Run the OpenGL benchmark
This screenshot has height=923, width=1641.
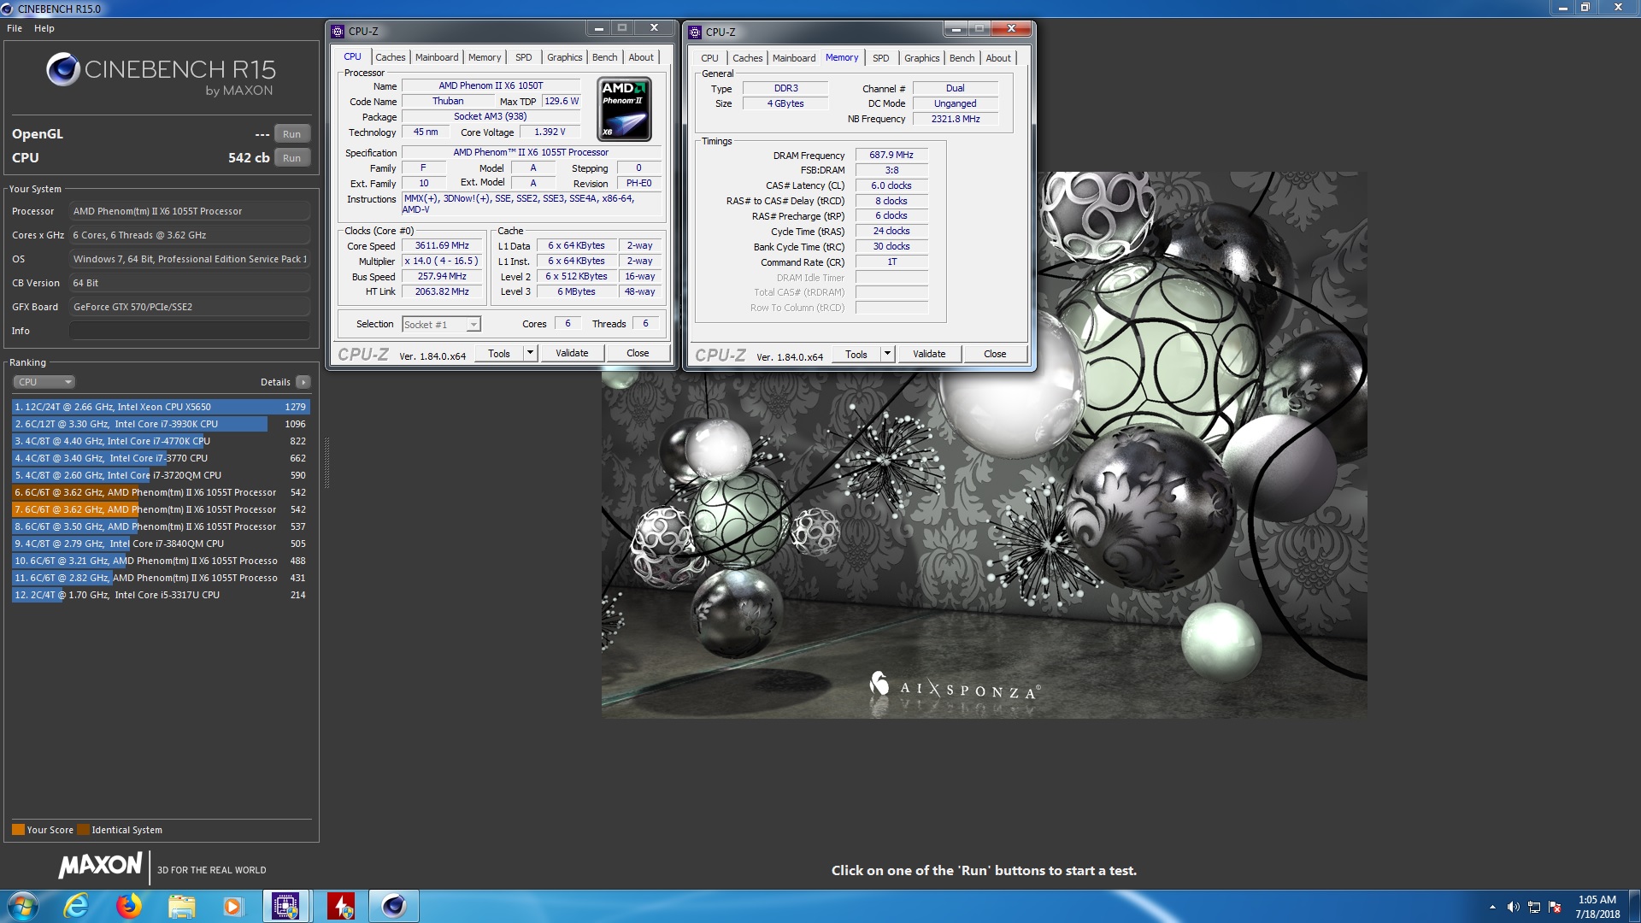pos(291,134)
